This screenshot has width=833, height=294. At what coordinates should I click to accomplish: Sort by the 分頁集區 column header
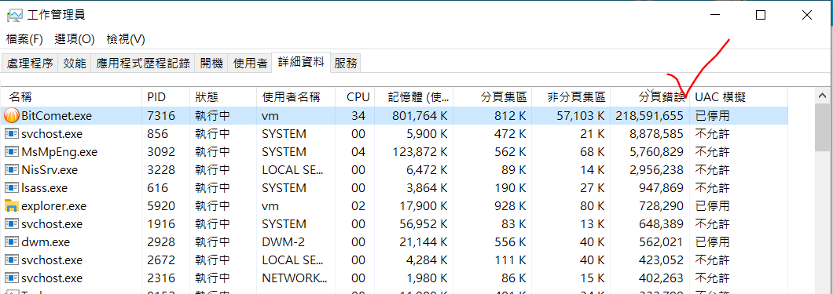click(x=493, y=97)
